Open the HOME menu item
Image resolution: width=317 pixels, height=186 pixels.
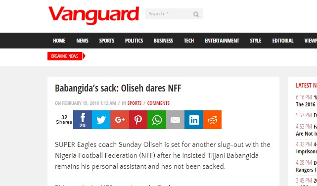(x=59, y=41)
